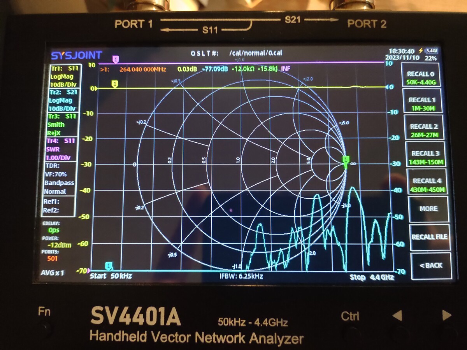Viewport: 467px width, 350px height.
Task: Tap the 18:30:40 clock display
Action: tap(402, 51)
